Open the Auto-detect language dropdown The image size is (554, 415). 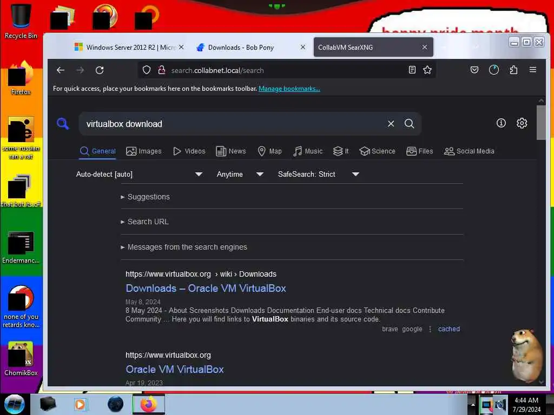[139, 174]
